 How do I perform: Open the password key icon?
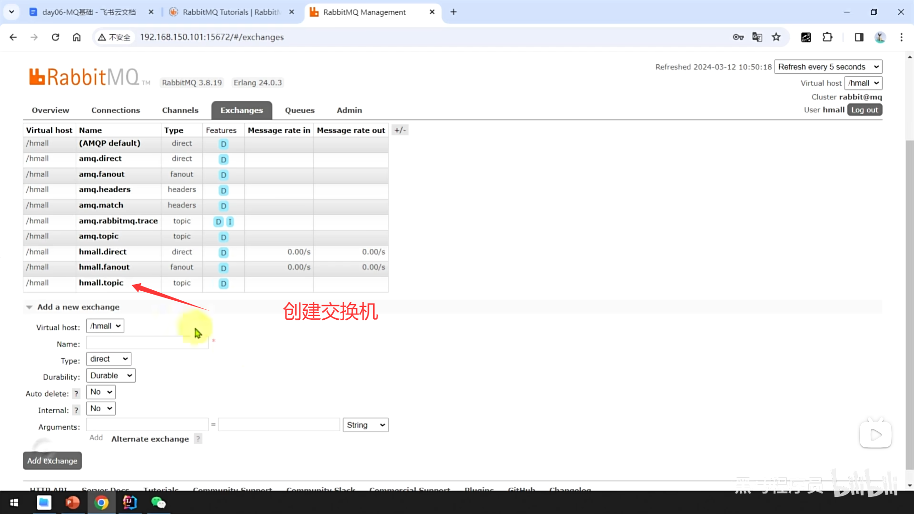point(738,37)
